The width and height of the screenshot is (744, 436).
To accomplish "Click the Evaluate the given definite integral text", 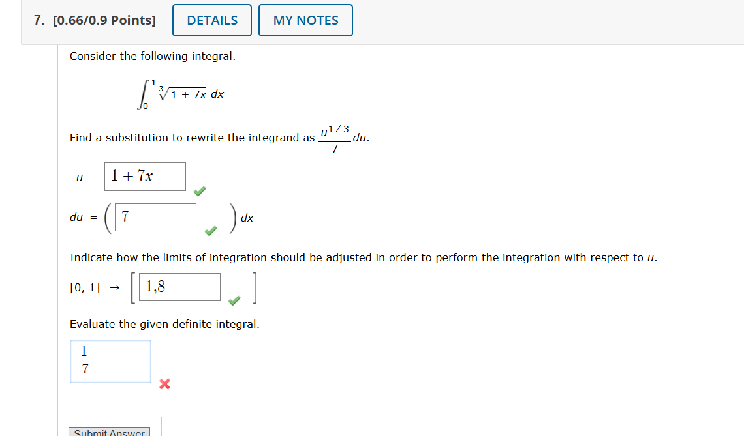I will [x=164, y=324].
